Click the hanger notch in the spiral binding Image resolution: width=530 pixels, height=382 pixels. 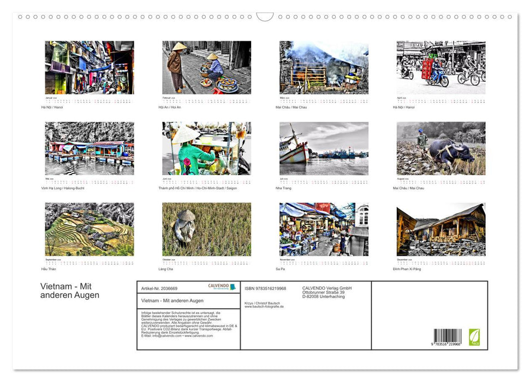point(265,17)
